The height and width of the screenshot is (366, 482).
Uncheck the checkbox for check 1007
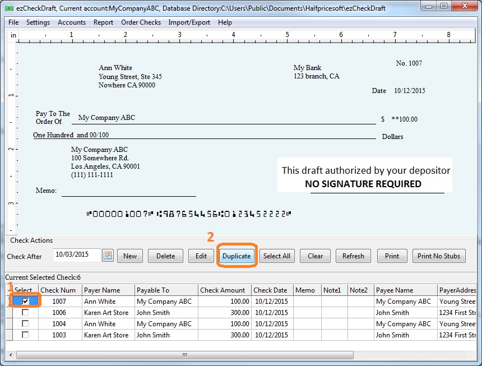coord(25,302)
